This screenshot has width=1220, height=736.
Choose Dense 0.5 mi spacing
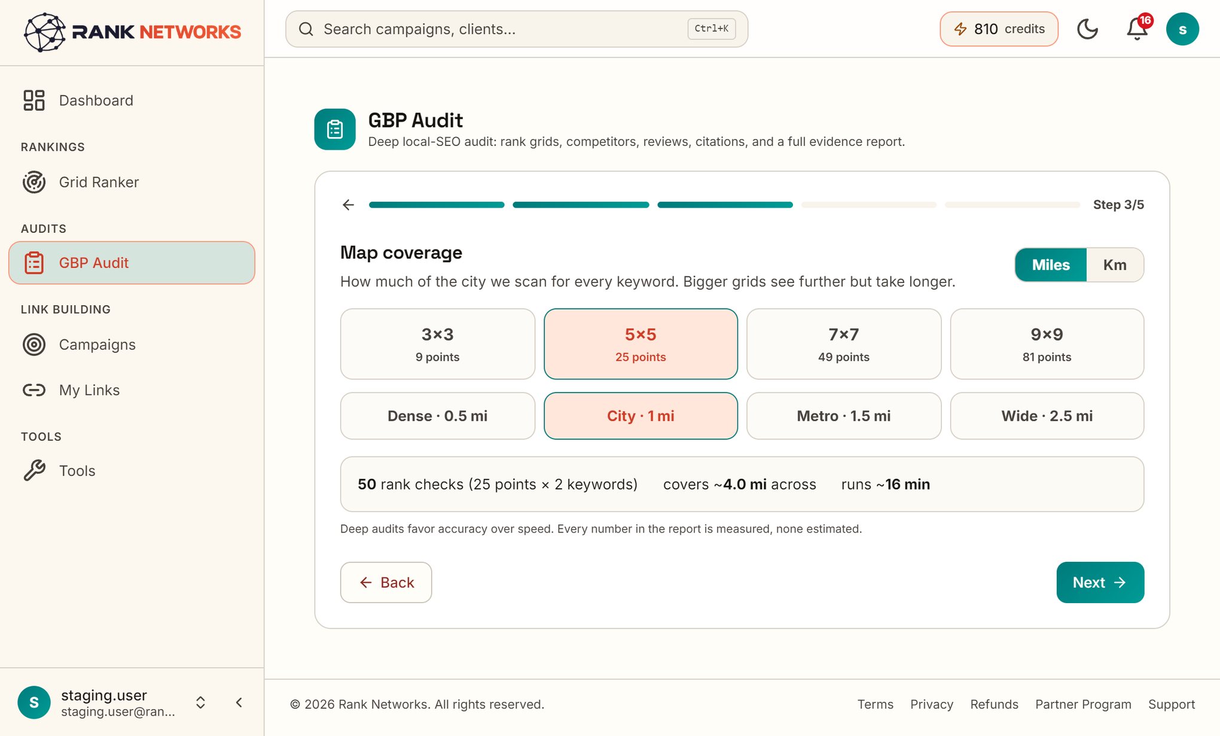coord(438,416)
